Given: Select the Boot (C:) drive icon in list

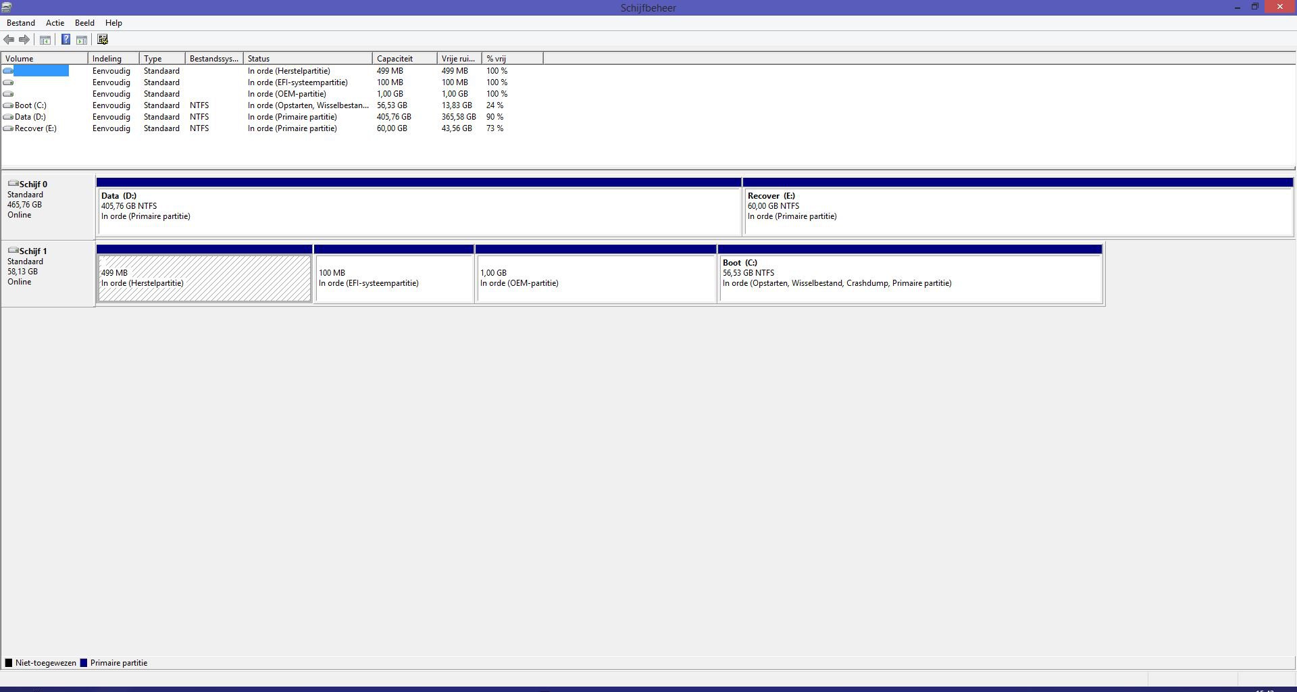Looking at the screenshot, I should (x=8, y=105).
